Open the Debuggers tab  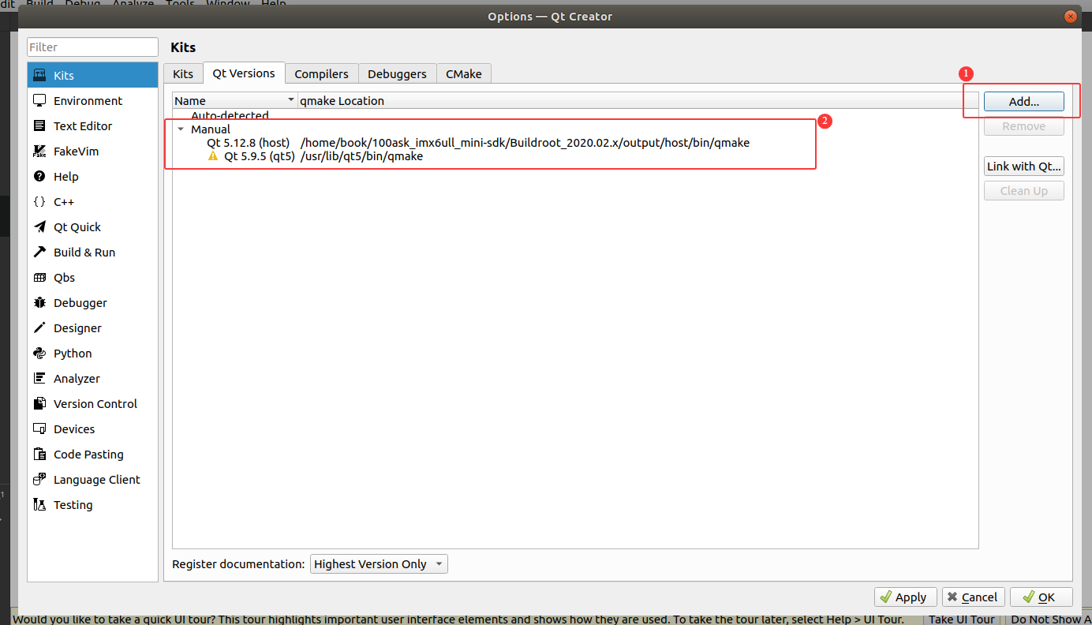(x=397, y=74)
